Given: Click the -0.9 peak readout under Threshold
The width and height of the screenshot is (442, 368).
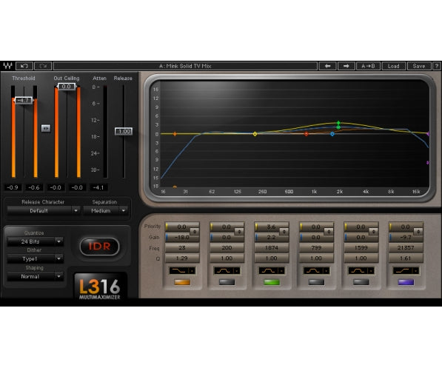Looking at the screenshot, I should pos(13,187).
